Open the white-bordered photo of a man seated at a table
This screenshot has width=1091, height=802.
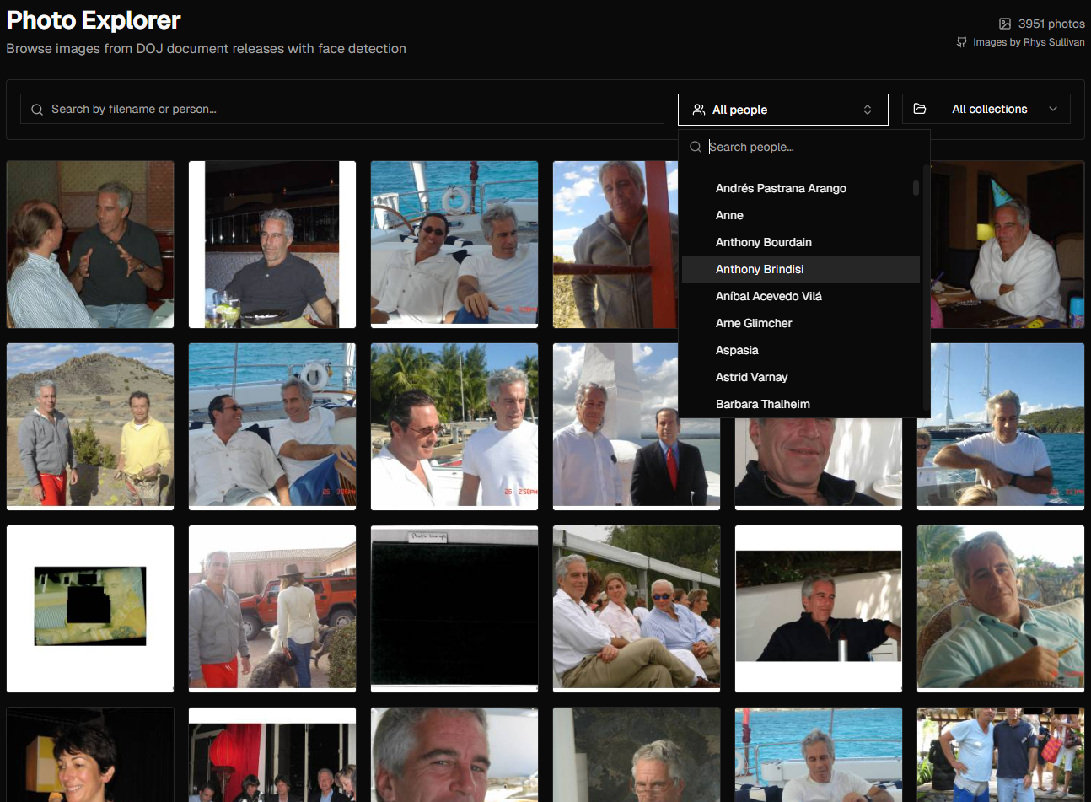tap(272, 245)
